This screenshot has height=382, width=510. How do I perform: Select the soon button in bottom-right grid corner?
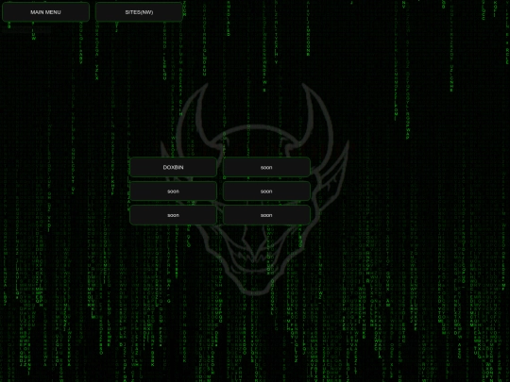[x=266, y=215]
